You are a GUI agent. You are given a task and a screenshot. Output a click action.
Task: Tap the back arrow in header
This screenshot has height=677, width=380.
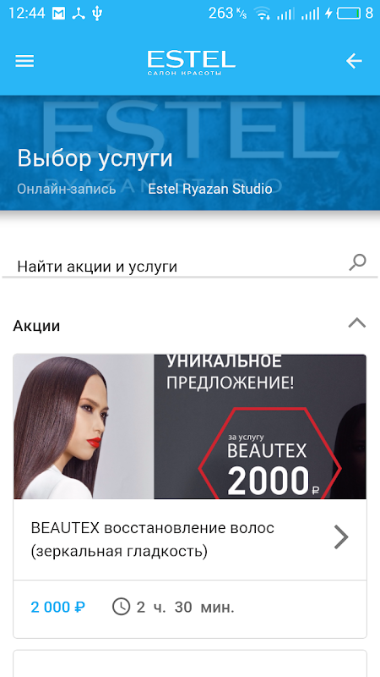coord(354,61)
